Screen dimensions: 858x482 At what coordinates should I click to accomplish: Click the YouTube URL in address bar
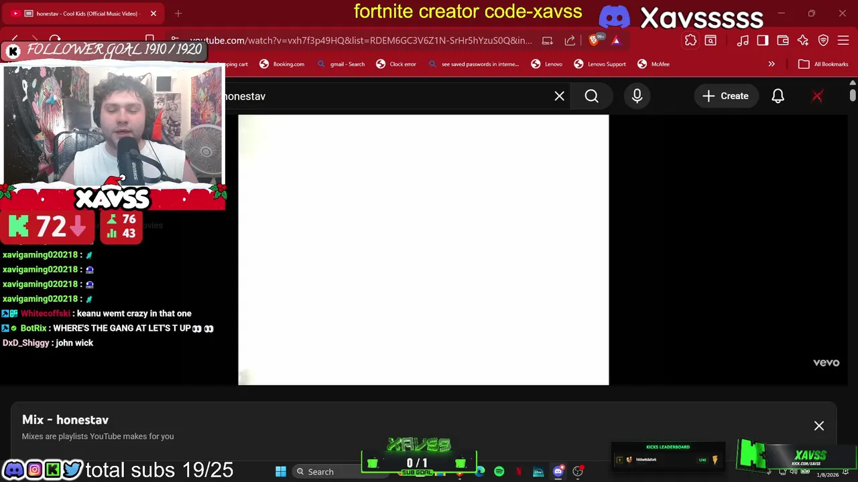coord(361,41)
